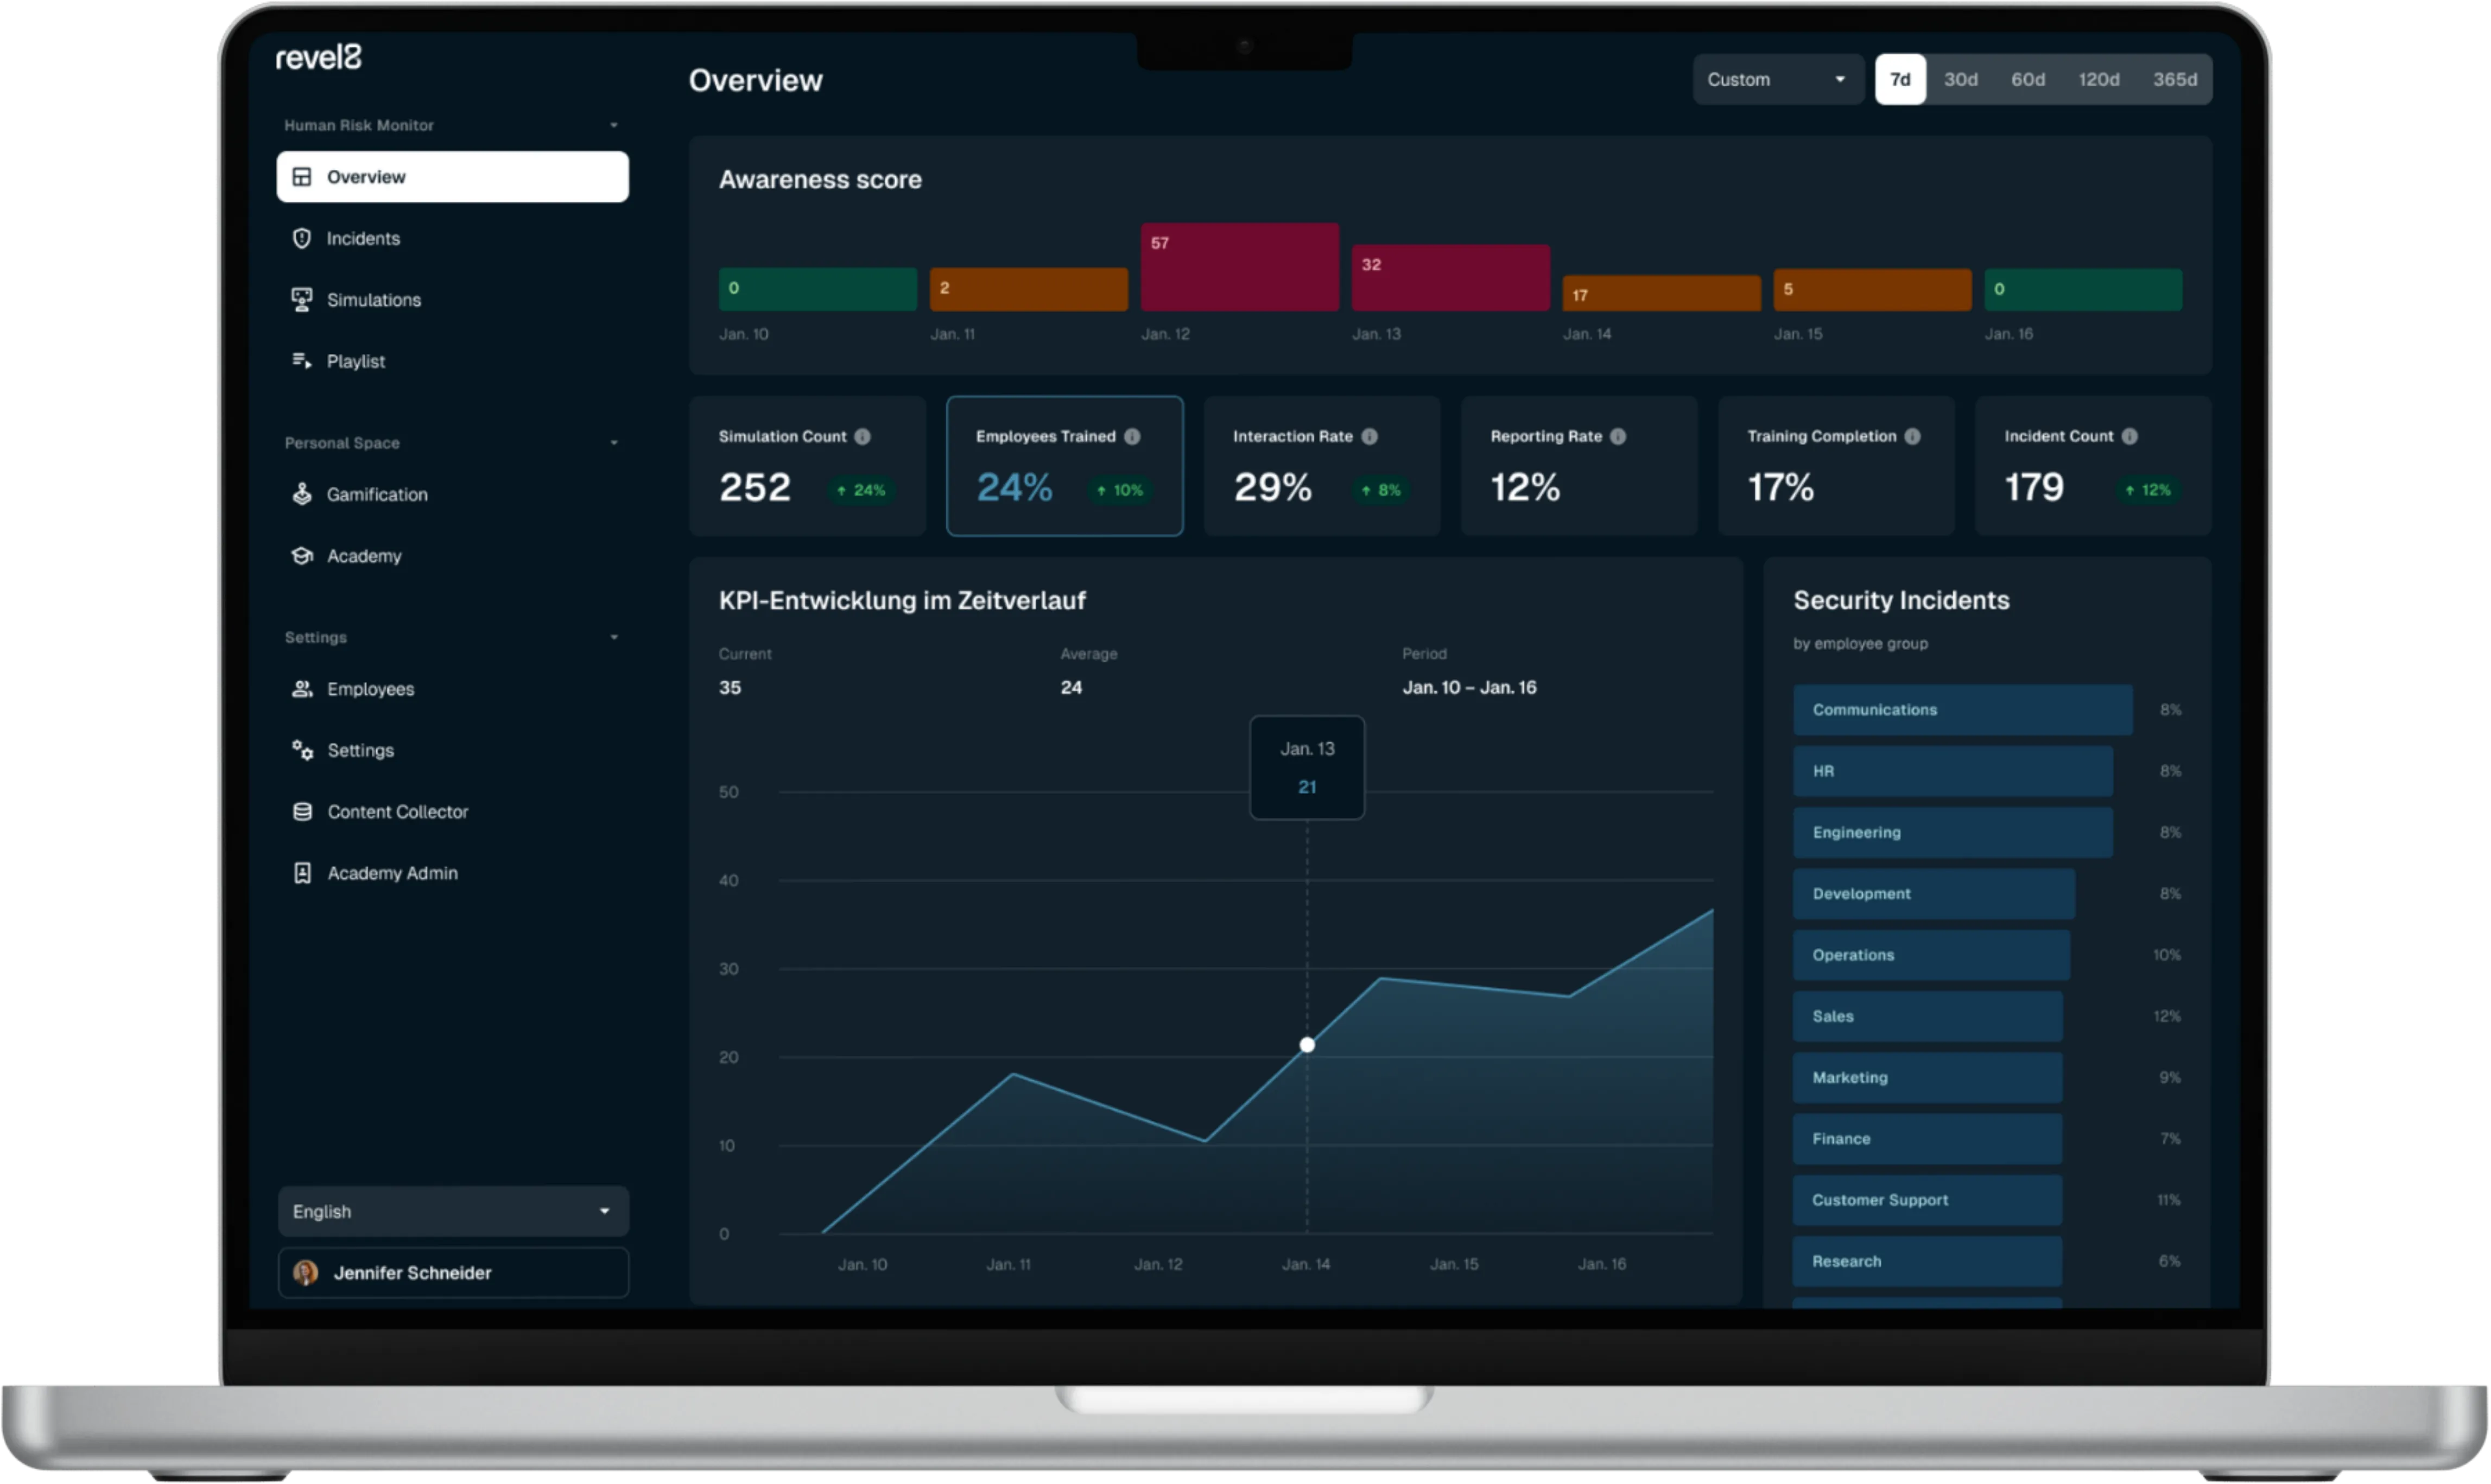Open the English language dropdown

click(x=453, y=1211)
